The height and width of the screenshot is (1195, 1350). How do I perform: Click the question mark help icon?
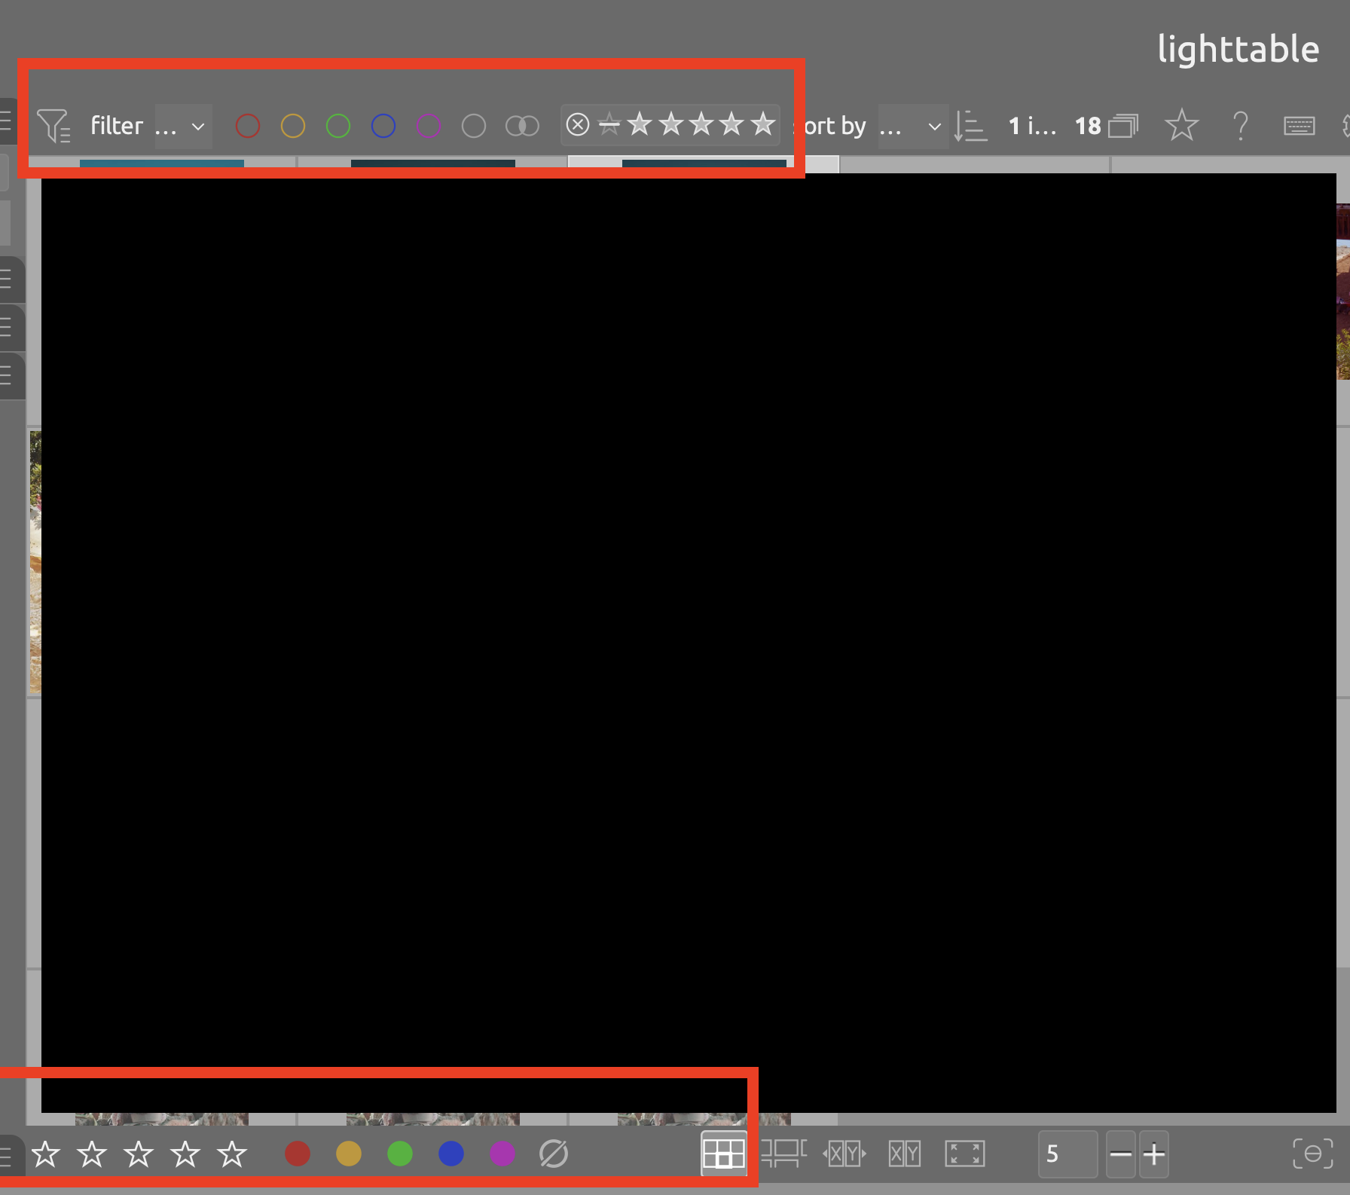click(x=1241, y=125)
